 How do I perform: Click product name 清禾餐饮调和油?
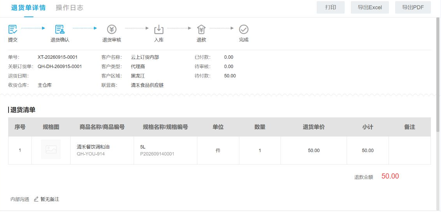click(93, 147)
